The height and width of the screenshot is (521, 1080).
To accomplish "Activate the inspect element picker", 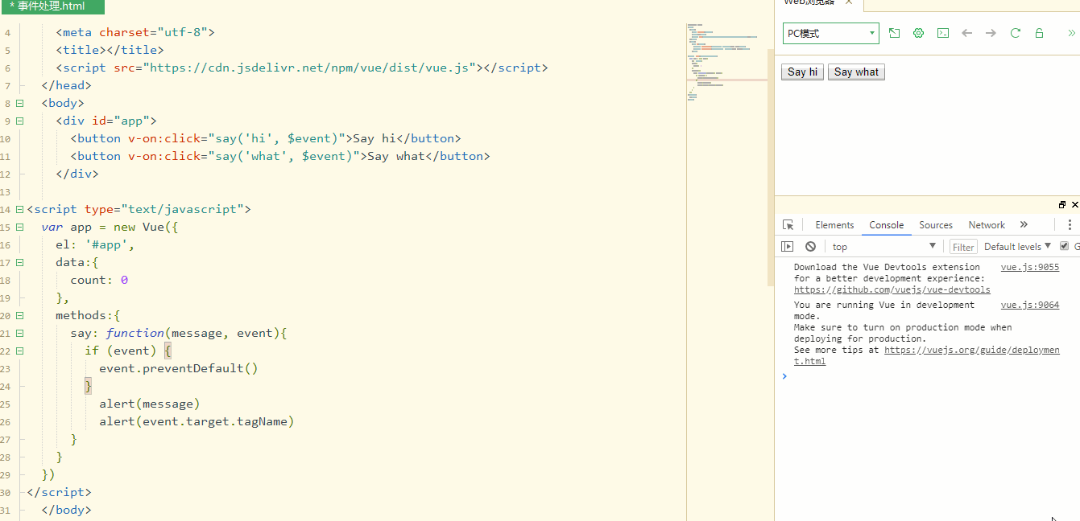I will click(x=788, y=225).
